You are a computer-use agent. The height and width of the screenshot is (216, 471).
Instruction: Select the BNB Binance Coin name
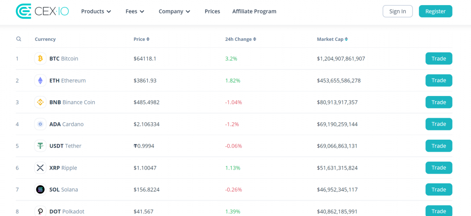point(72,102)
